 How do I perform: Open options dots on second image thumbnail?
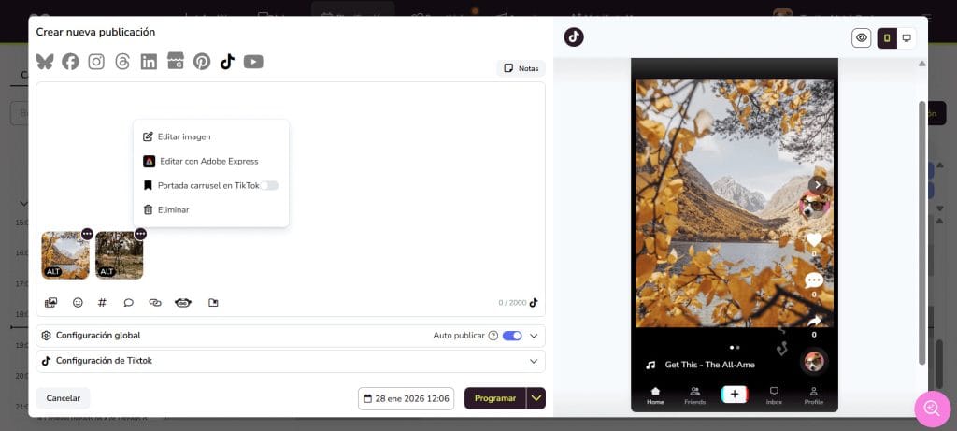coord(141,234)
